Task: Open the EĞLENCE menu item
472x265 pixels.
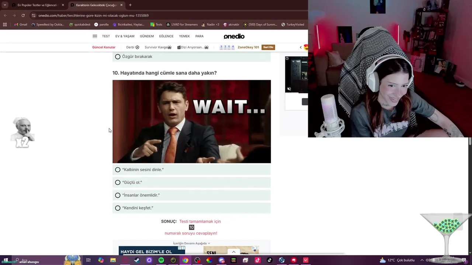Action: point(166,36)
